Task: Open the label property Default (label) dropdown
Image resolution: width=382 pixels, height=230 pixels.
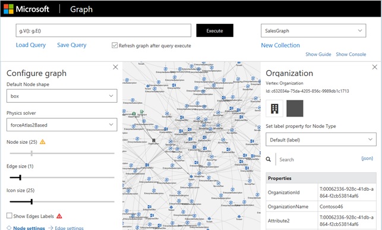Action: 321,139
